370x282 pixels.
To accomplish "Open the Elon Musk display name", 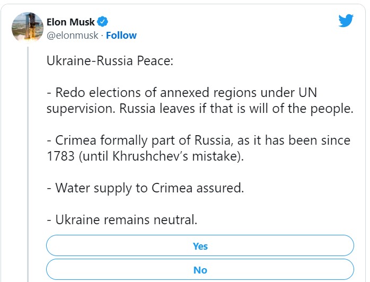I will (x=70, y=22).
